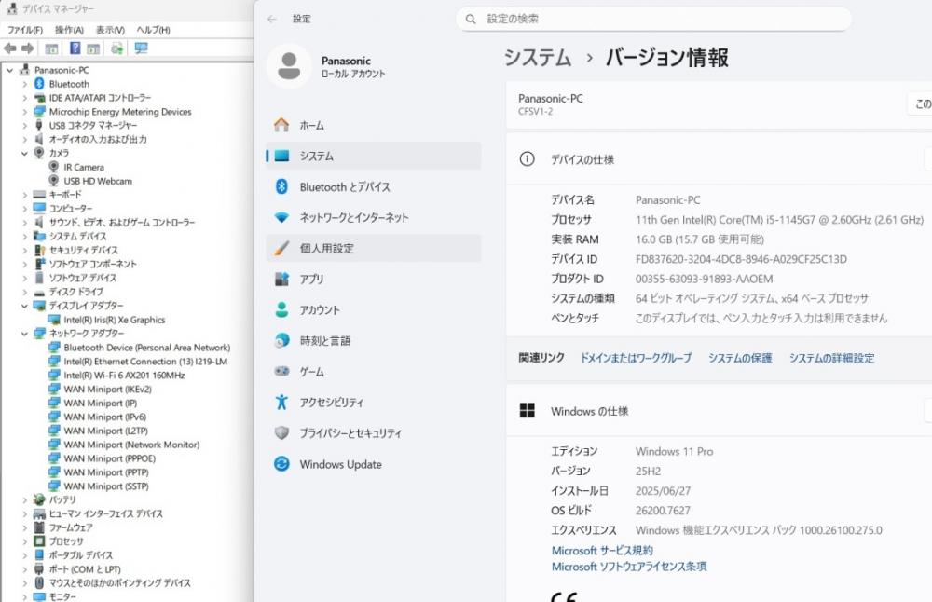Open ドメインまたはワークグループ link

coord(636,359)
